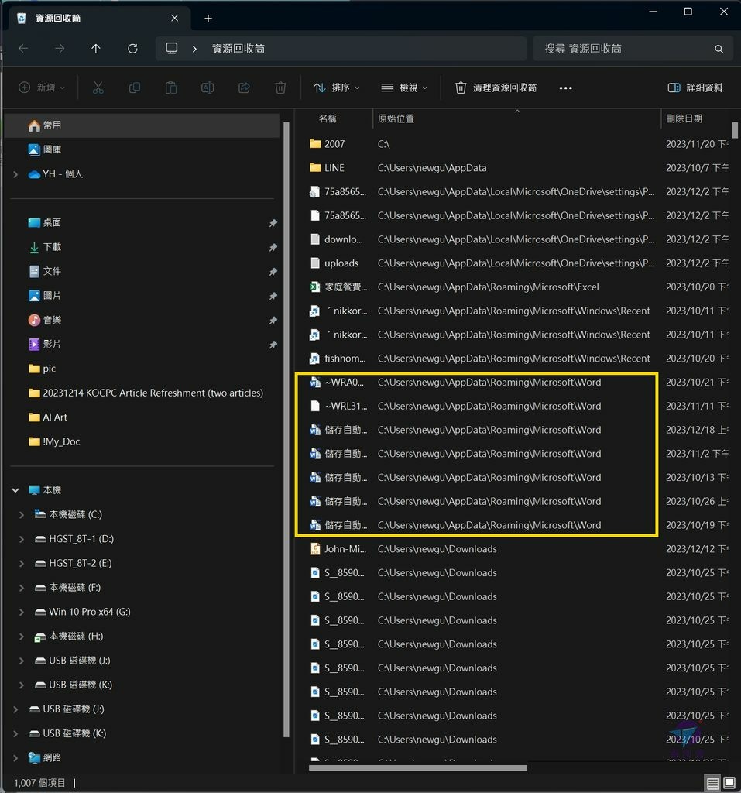741x793 pixels.
Task: Refresh the Recycle Bin view
Action: 132,49
